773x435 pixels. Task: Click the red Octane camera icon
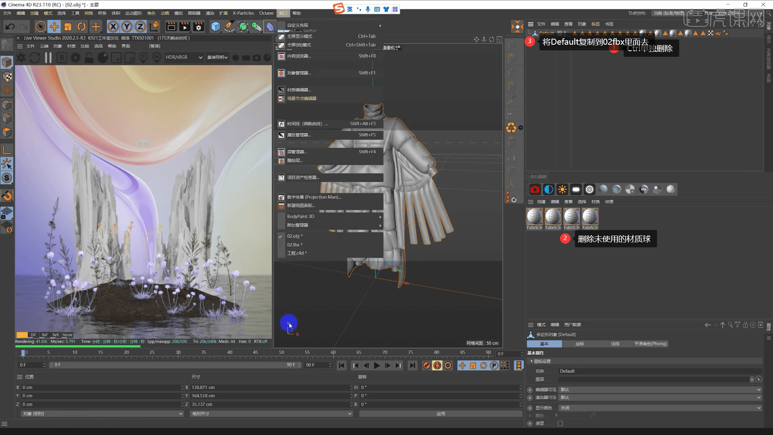pos(535,189)
